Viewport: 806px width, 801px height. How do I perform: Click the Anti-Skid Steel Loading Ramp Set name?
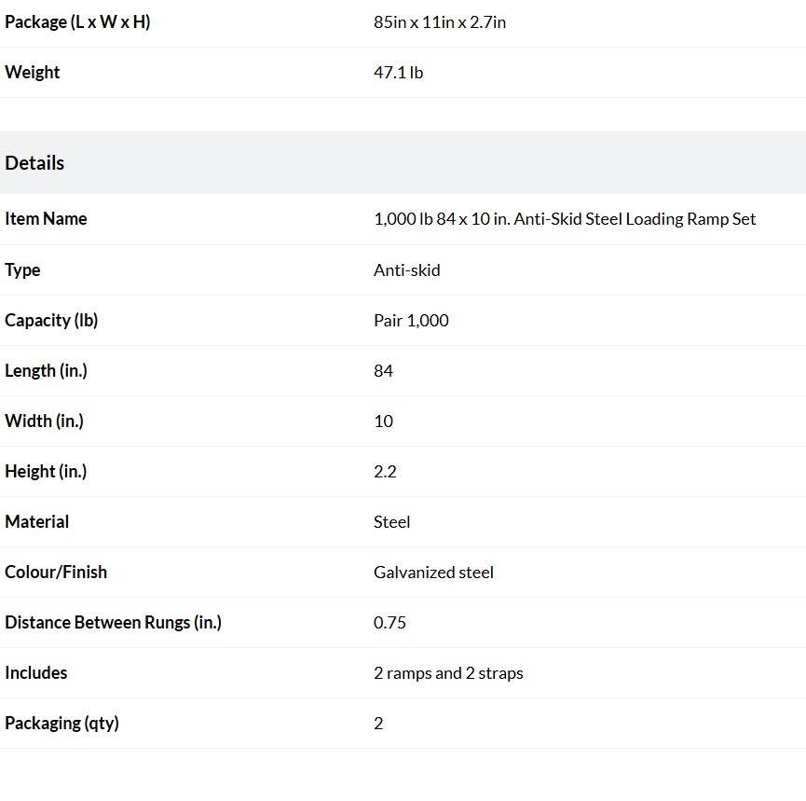[x=565, y=219]
